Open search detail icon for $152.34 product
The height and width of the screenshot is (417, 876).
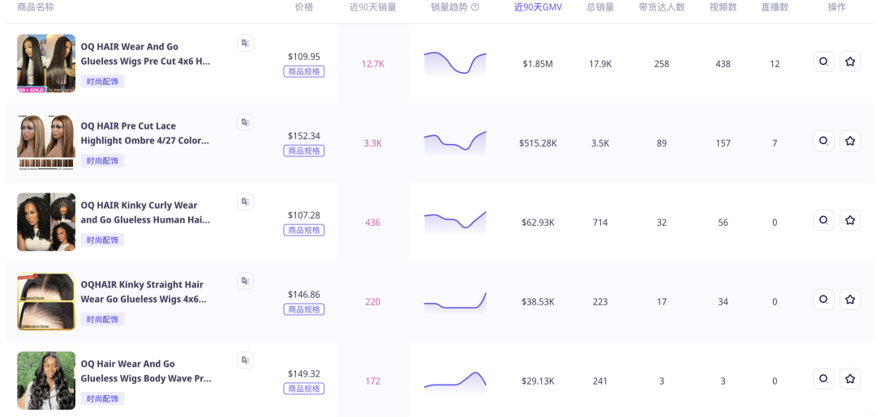pyautogui.click(x=823, y=141)
